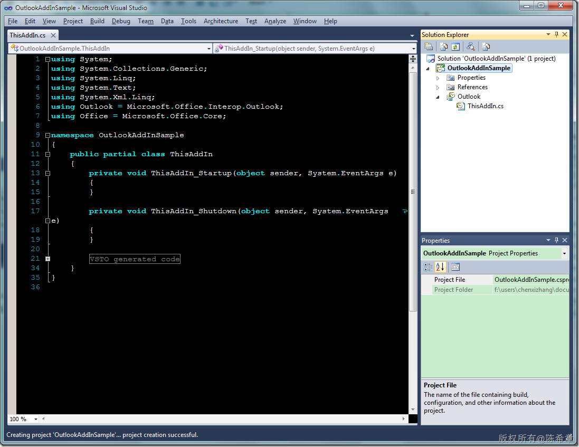Click the View Class Diagram toolbar icon

470,46
